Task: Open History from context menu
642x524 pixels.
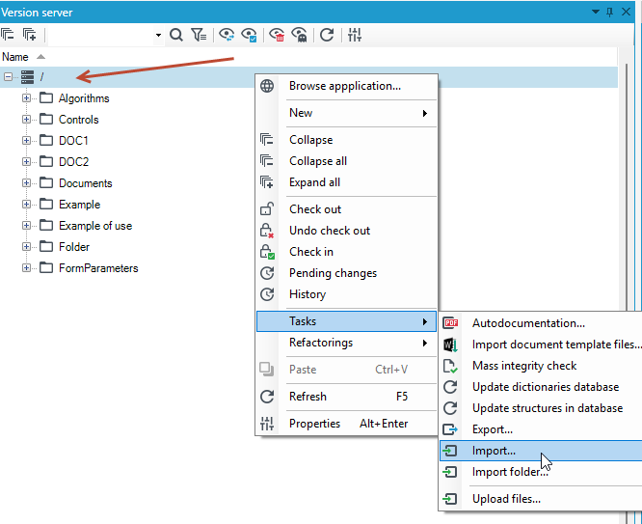Action: pyautogui.click(x=346, y=294)
